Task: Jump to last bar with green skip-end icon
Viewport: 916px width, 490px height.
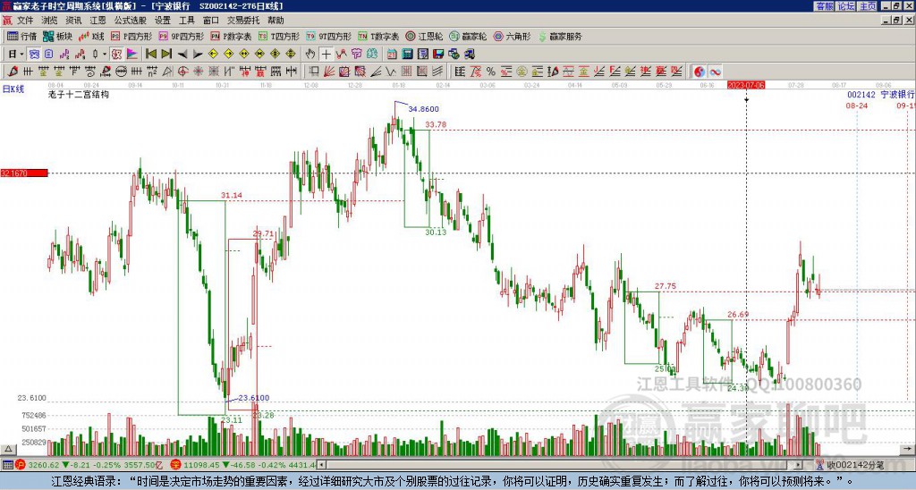Action: click(x=166, y=54)
